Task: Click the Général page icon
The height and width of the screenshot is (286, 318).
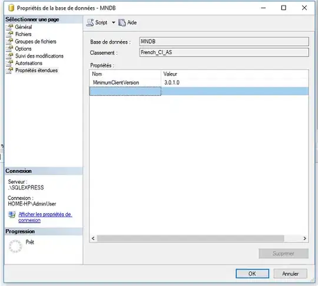Action: 9,27
